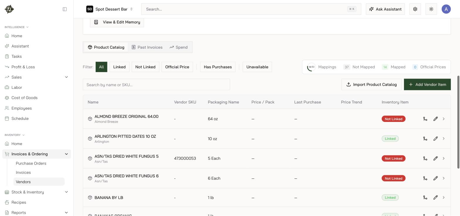Open user avatar A menu

446,9
